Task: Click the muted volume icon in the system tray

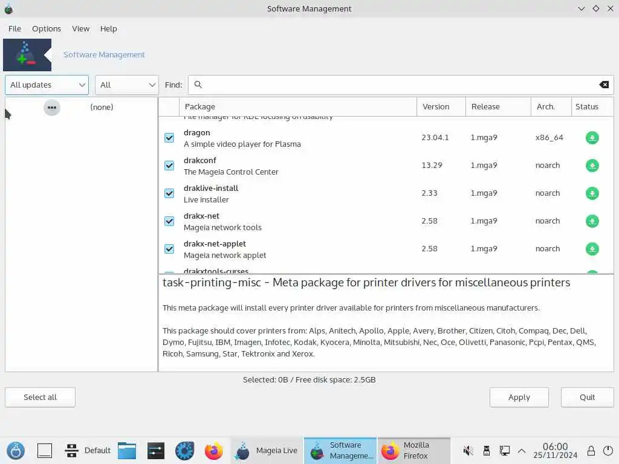Action: point(468,450)
